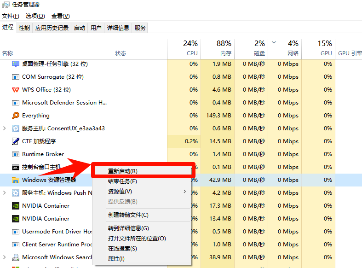Click the ConsentUX service host gear icon

(x=16, y=128)
